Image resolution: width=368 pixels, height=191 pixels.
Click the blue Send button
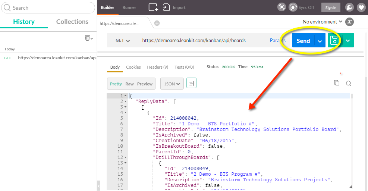[303, 41]
